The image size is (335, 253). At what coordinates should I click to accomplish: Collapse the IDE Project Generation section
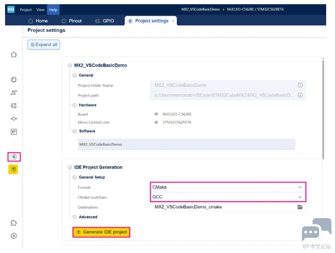70,168
